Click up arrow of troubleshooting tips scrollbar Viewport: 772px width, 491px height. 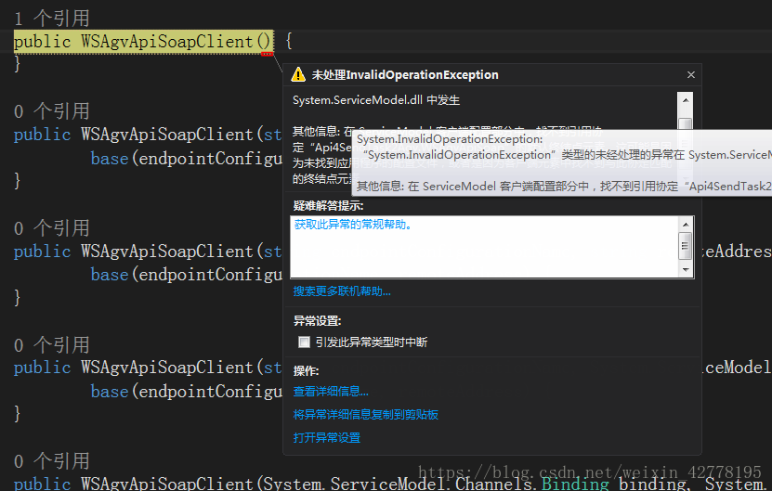[x=686, y=225]
